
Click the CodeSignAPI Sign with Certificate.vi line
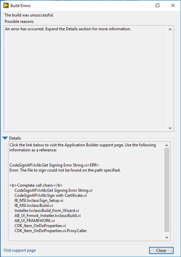[x=51, y=195]
